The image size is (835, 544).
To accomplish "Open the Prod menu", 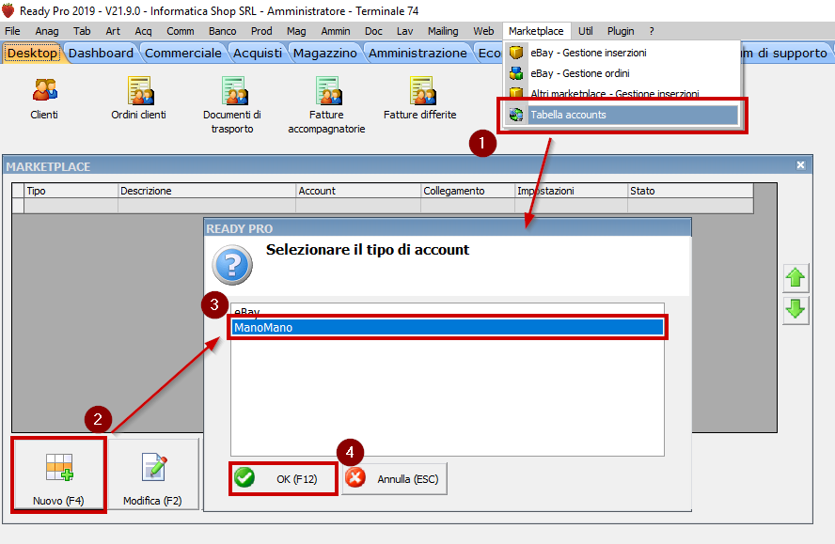I will click(x=261, y=31).
